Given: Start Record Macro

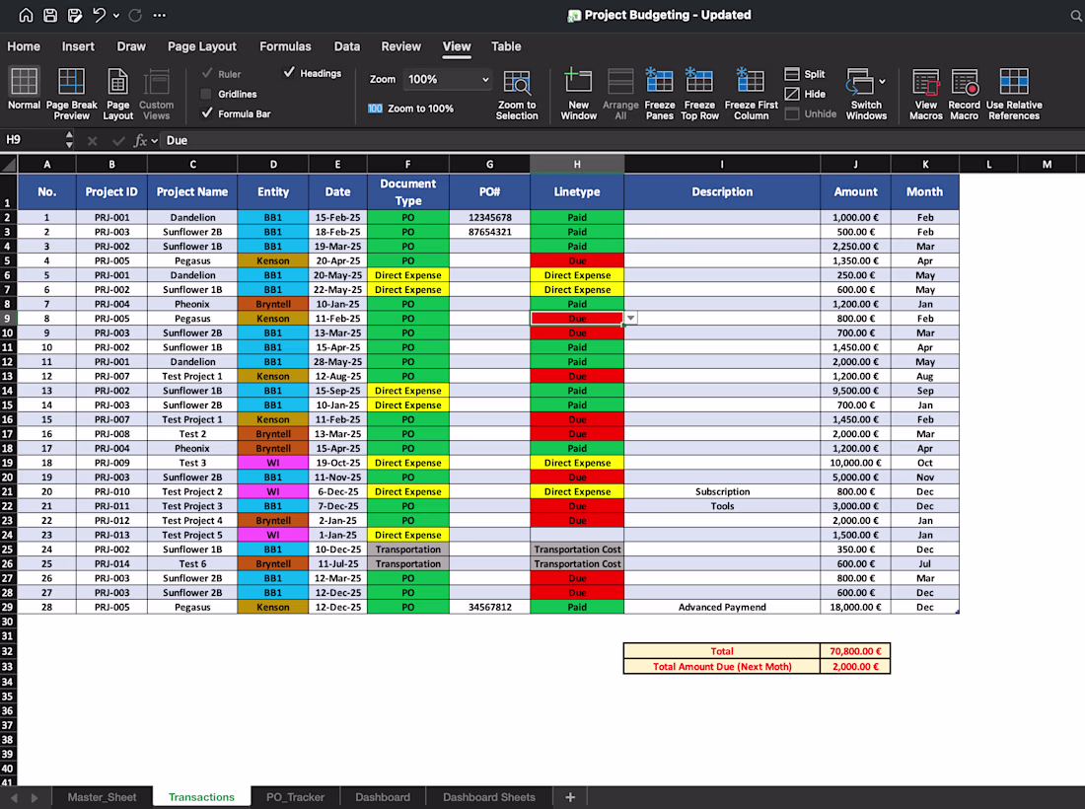Looking at the screenshot, I should click(965, 94).
